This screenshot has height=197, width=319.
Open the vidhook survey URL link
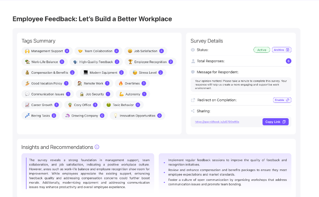pyautogui.click(x=217, y=122)
